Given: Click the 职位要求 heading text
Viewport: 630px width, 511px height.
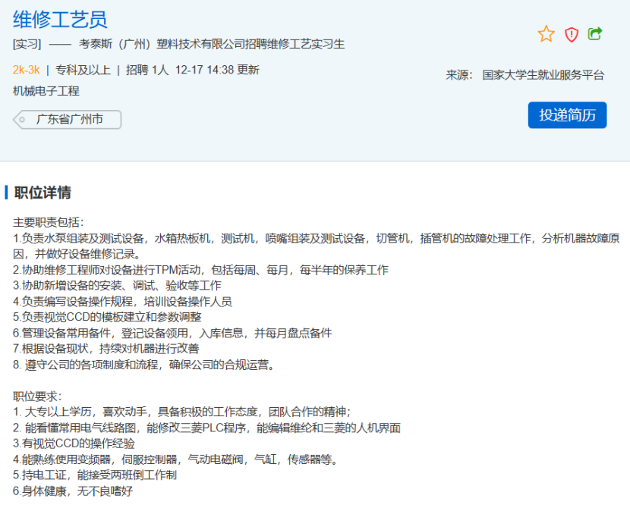Looking at the screenshot, I should point(37,396).
